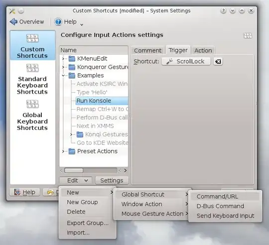Clear the ScrollLock shortcut with the eraser icon
This screenshot has width=269, height=245.
[218, 61]
